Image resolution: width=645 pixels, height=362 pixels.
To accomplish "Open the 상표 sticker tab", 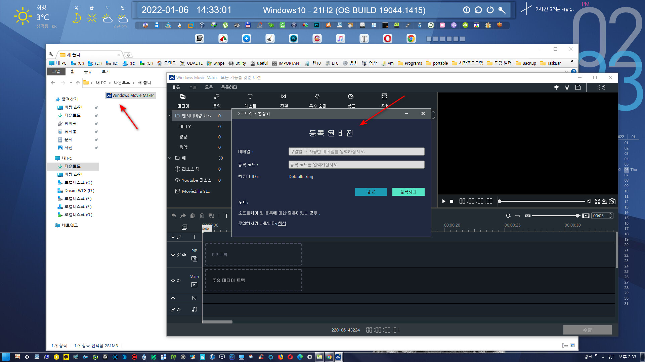I will (x=351, y=101).
